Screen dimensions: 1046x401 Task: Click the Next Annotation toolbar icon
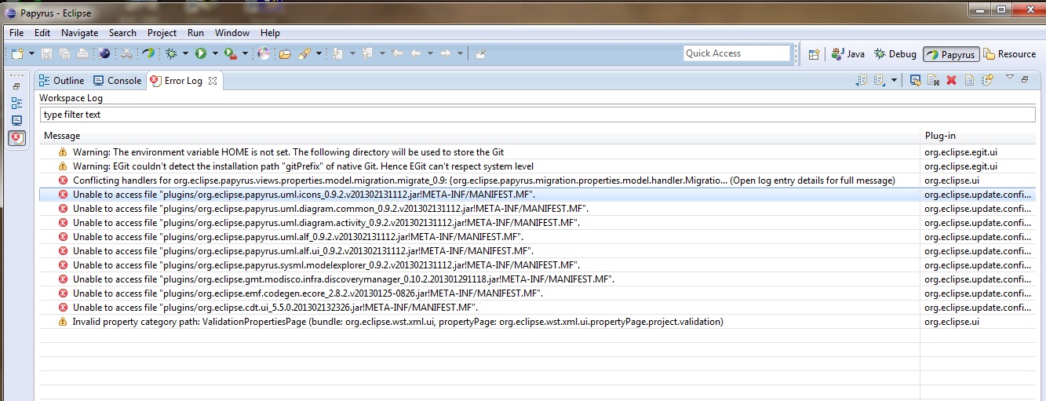point(337,53)
